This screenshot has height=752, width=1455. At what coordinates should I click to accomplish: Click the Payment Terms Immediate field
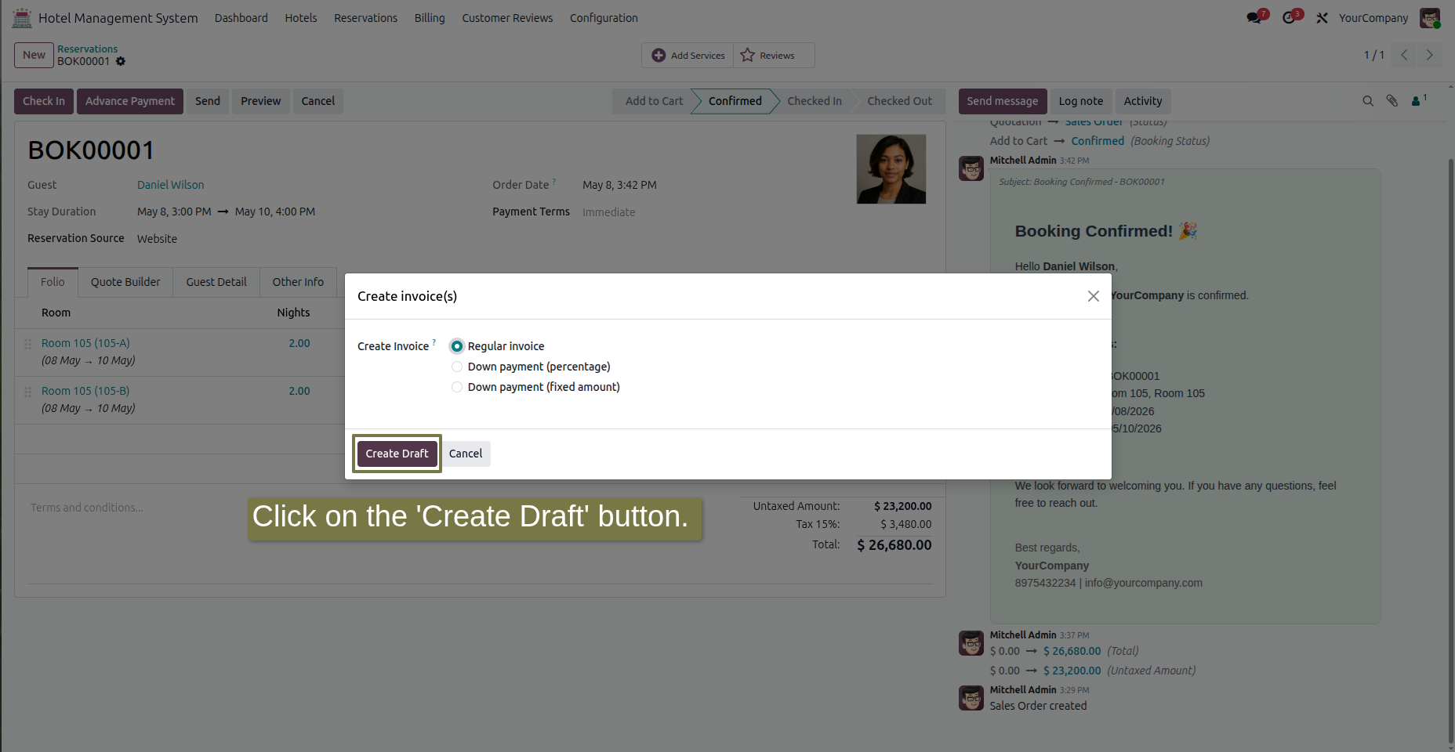[609, 212]
